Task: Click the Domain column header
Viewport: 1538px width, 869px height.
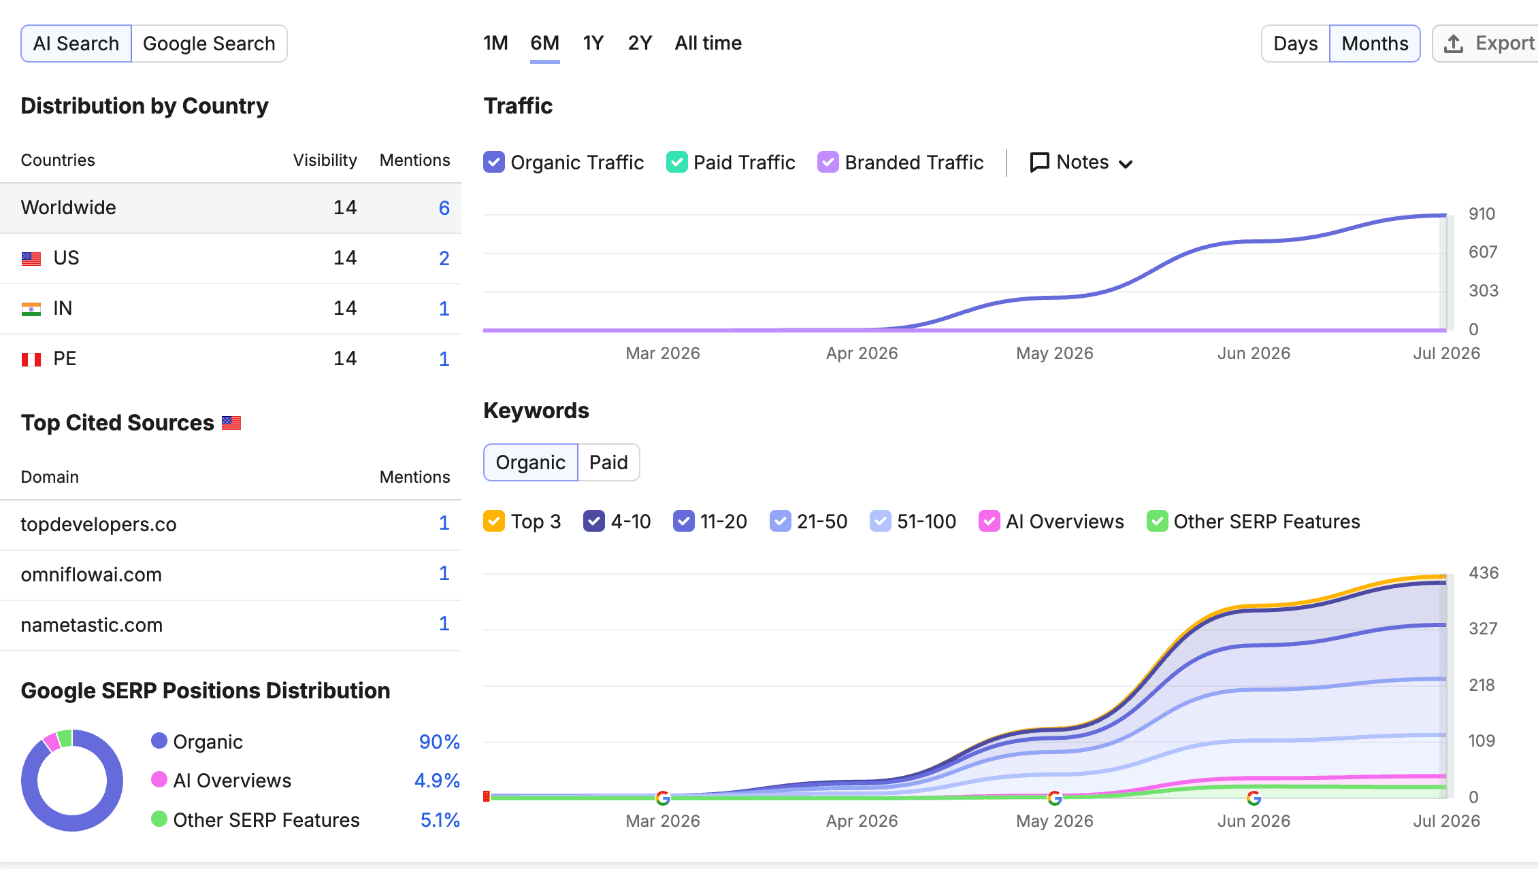Action: [x=50, y=477]
